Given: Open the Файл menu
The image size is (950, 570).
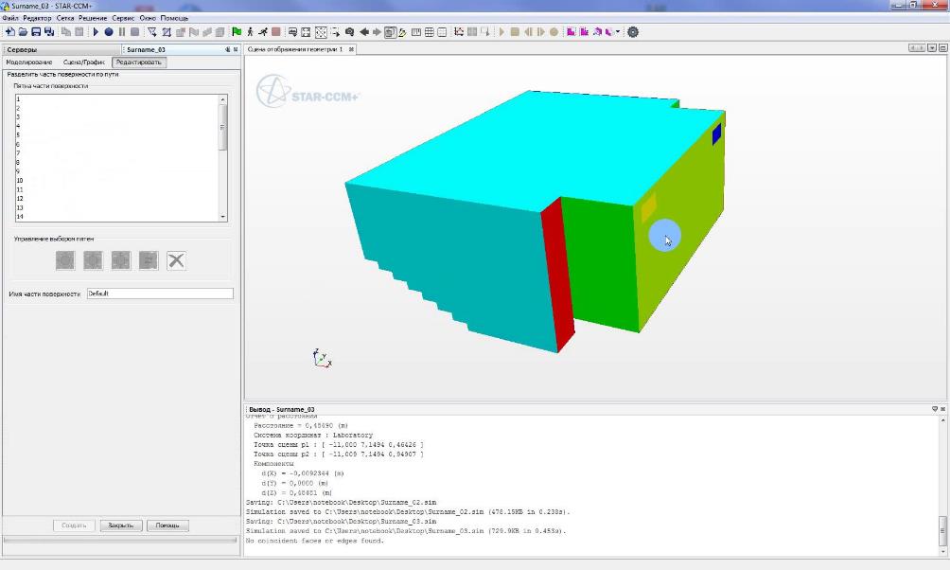Looking at the screenshot, I should 10,18.
